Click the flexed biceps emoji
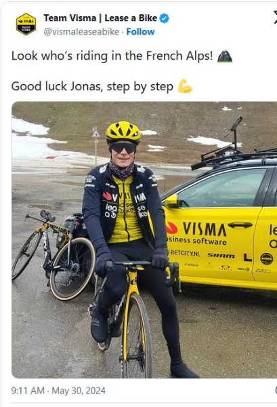277x407 pixels. (185, 86)
